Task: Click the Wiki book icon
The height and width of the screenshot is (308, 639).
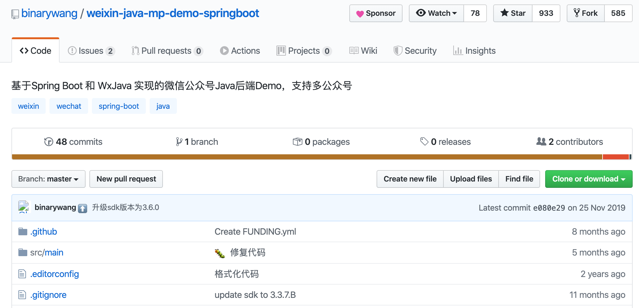Action: [354, 51]
